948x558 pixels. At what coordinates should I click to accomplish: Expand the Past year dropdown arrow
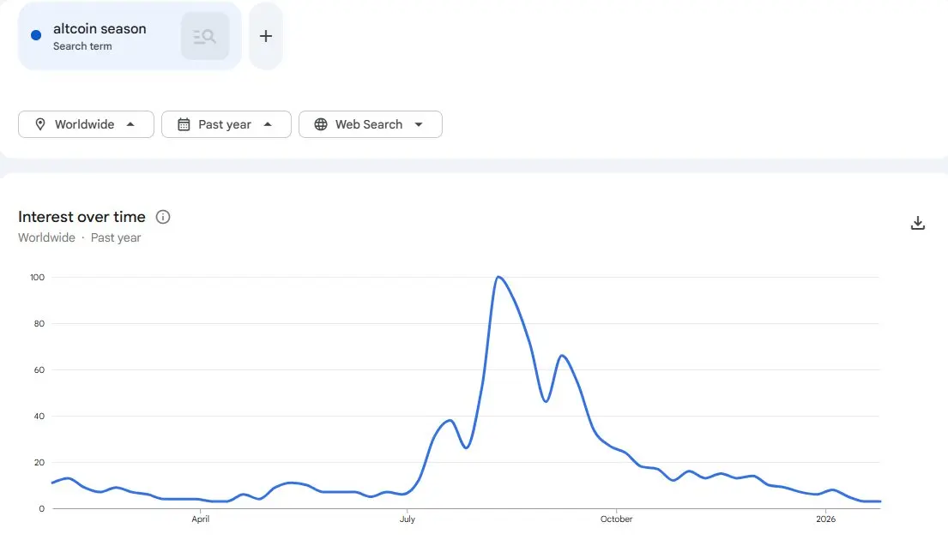coord(268,124)
